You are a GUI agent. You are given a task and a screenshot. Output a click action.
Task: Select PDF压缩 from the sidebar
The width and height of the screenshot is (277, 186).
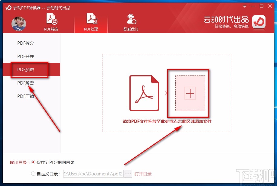(25, 96)
